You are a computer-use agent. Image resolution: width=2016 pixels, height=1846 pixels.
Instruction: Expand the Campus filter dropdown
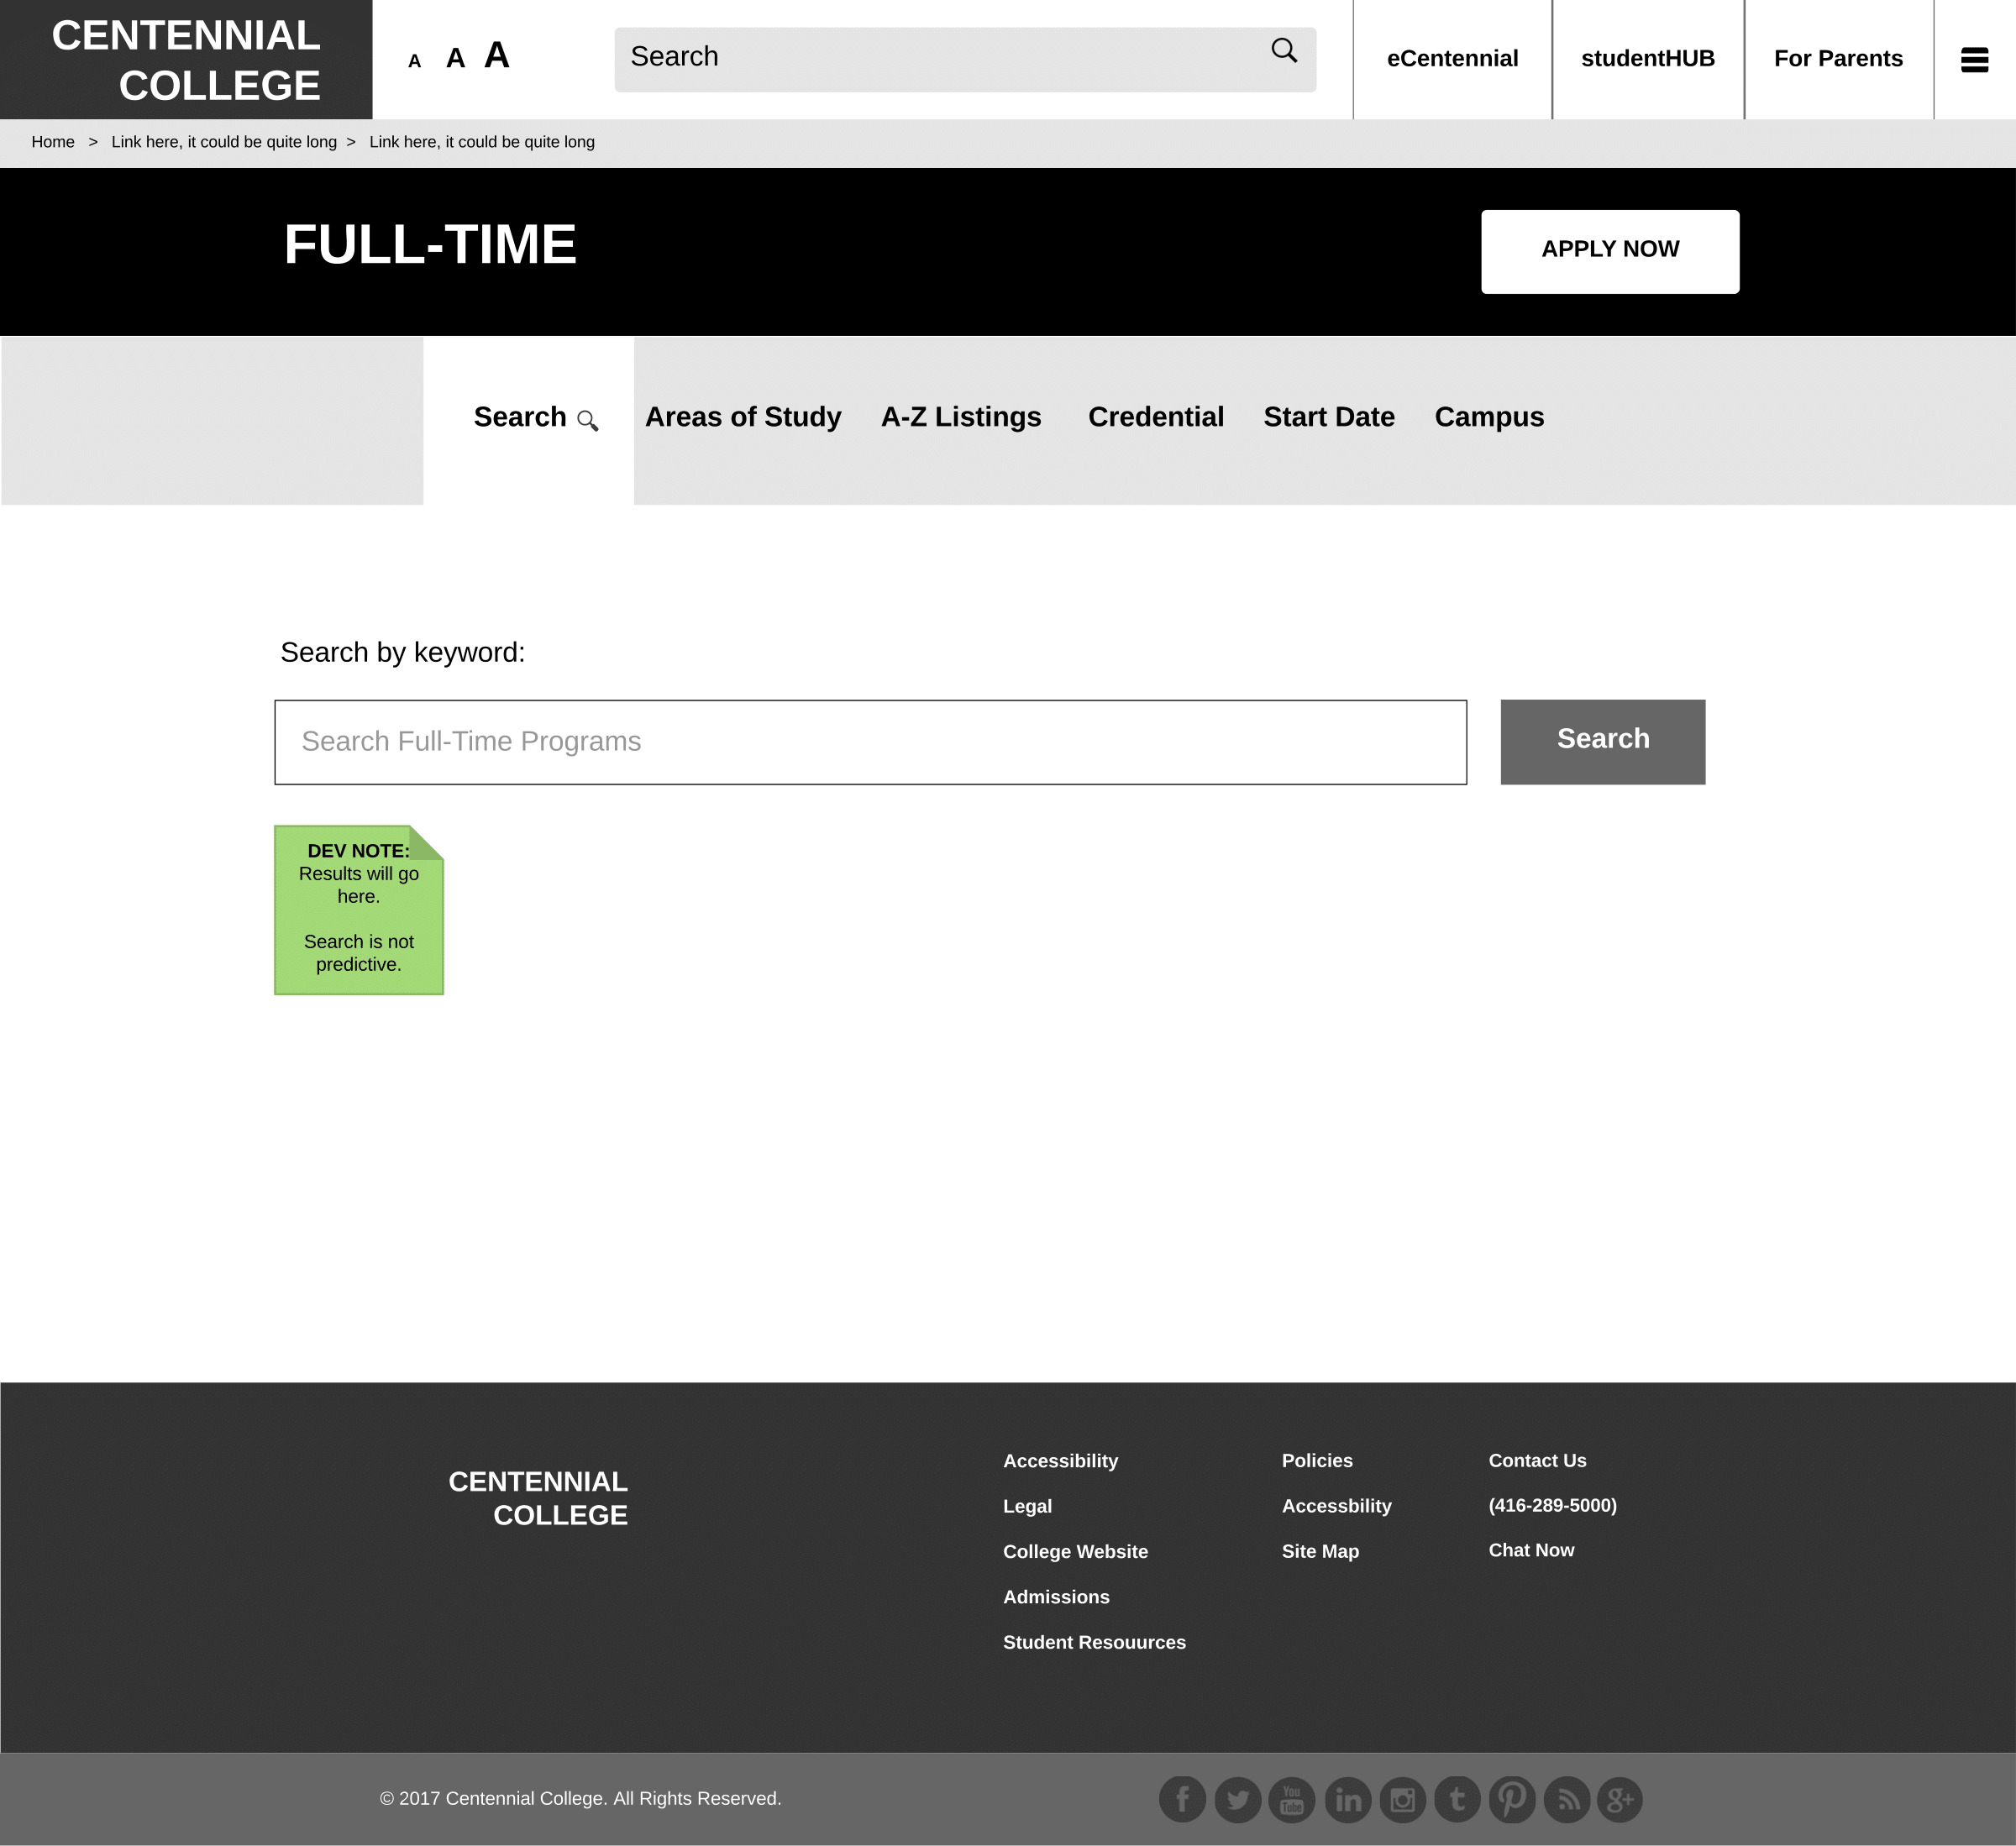(1489, 417)
